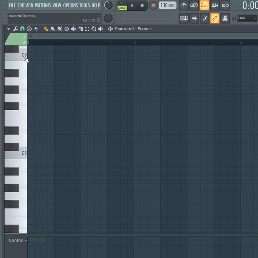This screenshot has width=258, height=258.
Task: Open the OPTIONS menu
Action: (x=71, y=5)
